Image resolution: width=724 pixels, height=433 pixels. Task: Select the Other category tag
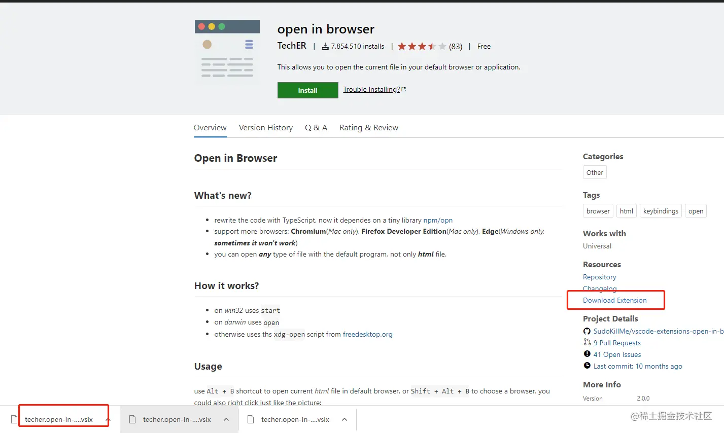595,172
